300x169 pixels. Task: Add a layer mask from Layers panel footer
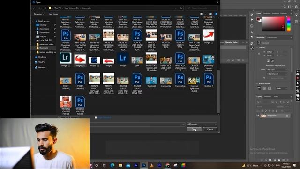click(x=270, y=160)
